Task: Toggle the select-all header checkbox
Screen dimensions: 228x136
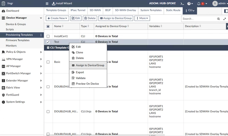Action: tap(48, 26)
